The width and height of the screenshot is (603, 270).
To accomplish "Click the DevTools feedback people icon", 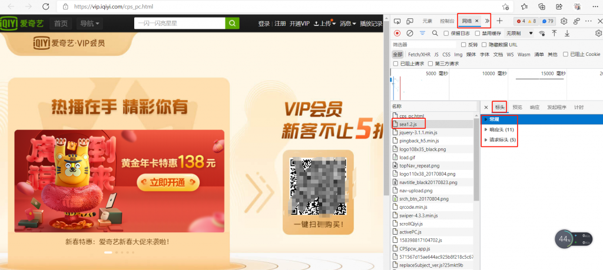I will [577, 21].
